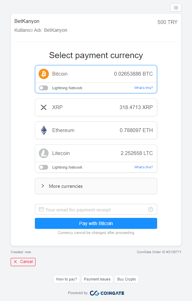Click the CoinGate logo at bottom
The image size is (192, 301).
click(107, 293)
